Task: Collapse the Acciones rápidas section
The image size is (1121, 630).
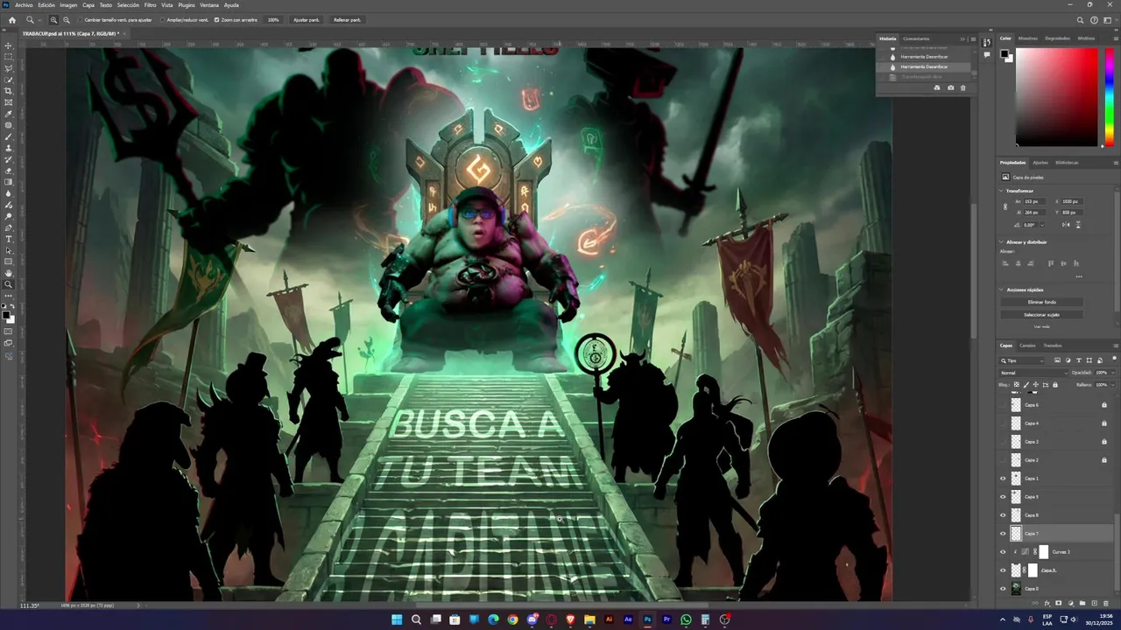Action: (1002, 289)
